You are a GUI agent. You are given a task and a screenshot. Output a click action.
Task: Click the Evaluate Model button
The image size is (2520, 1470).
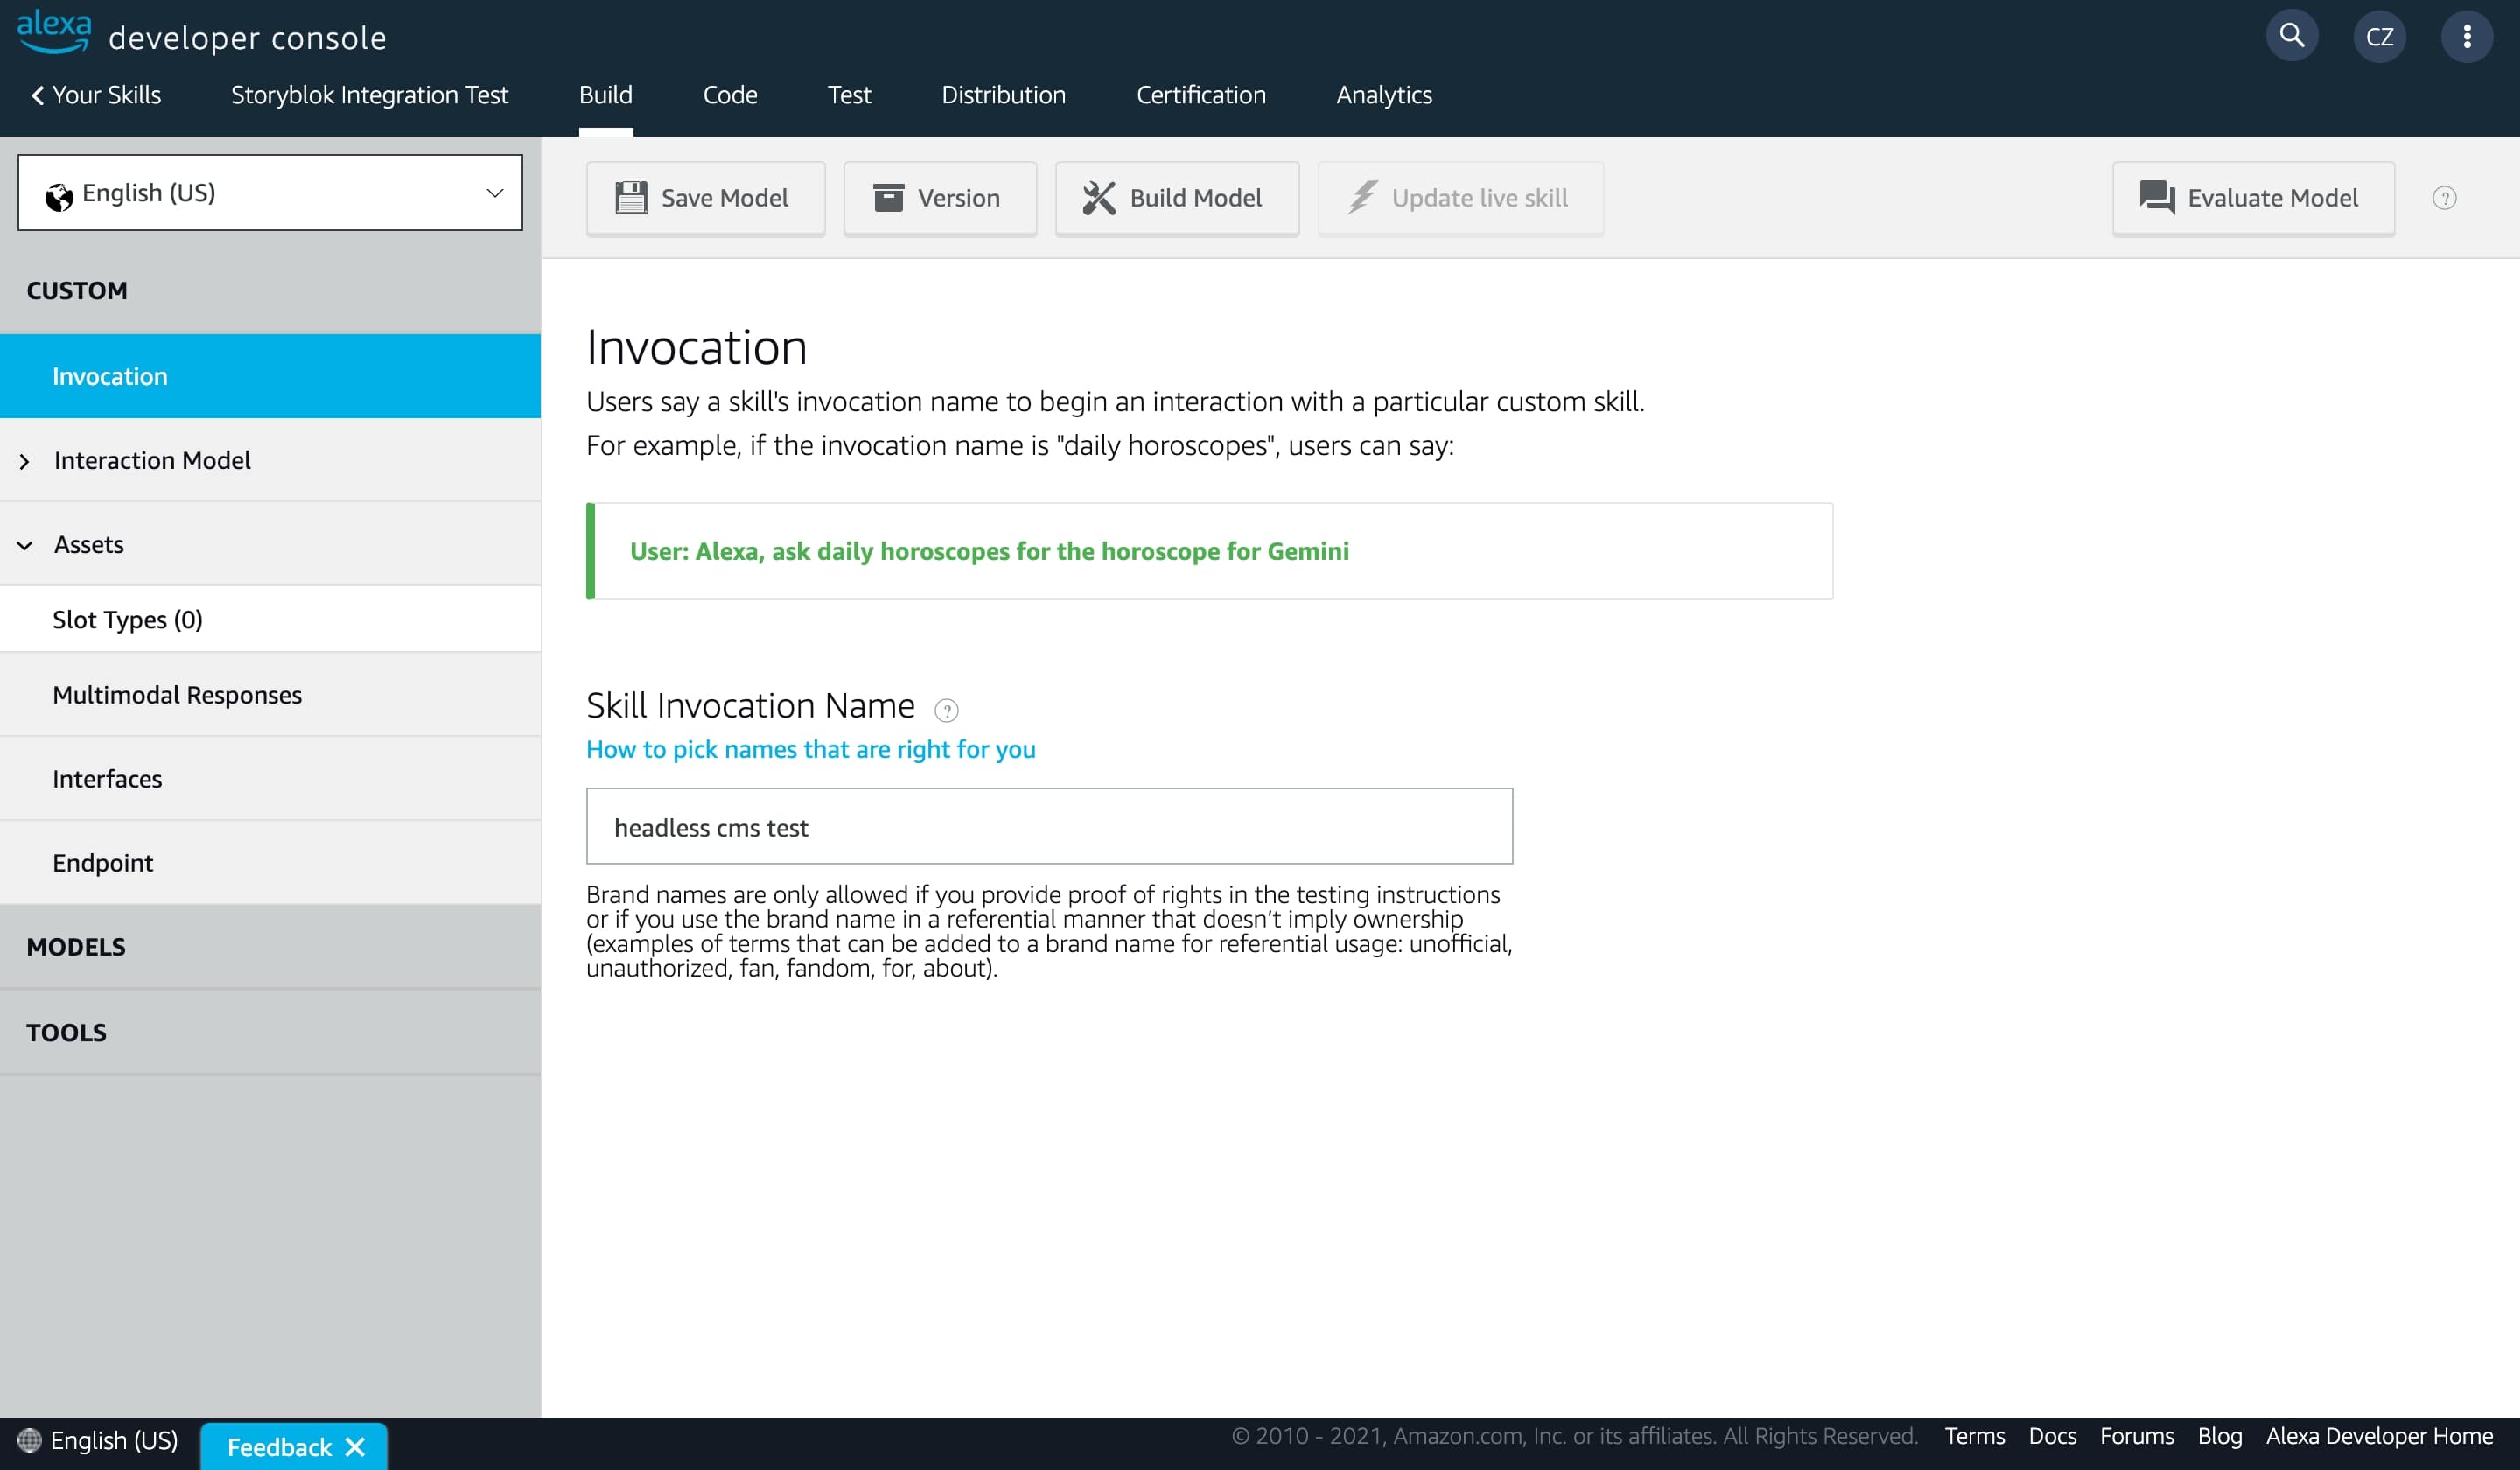[2253, 198]
